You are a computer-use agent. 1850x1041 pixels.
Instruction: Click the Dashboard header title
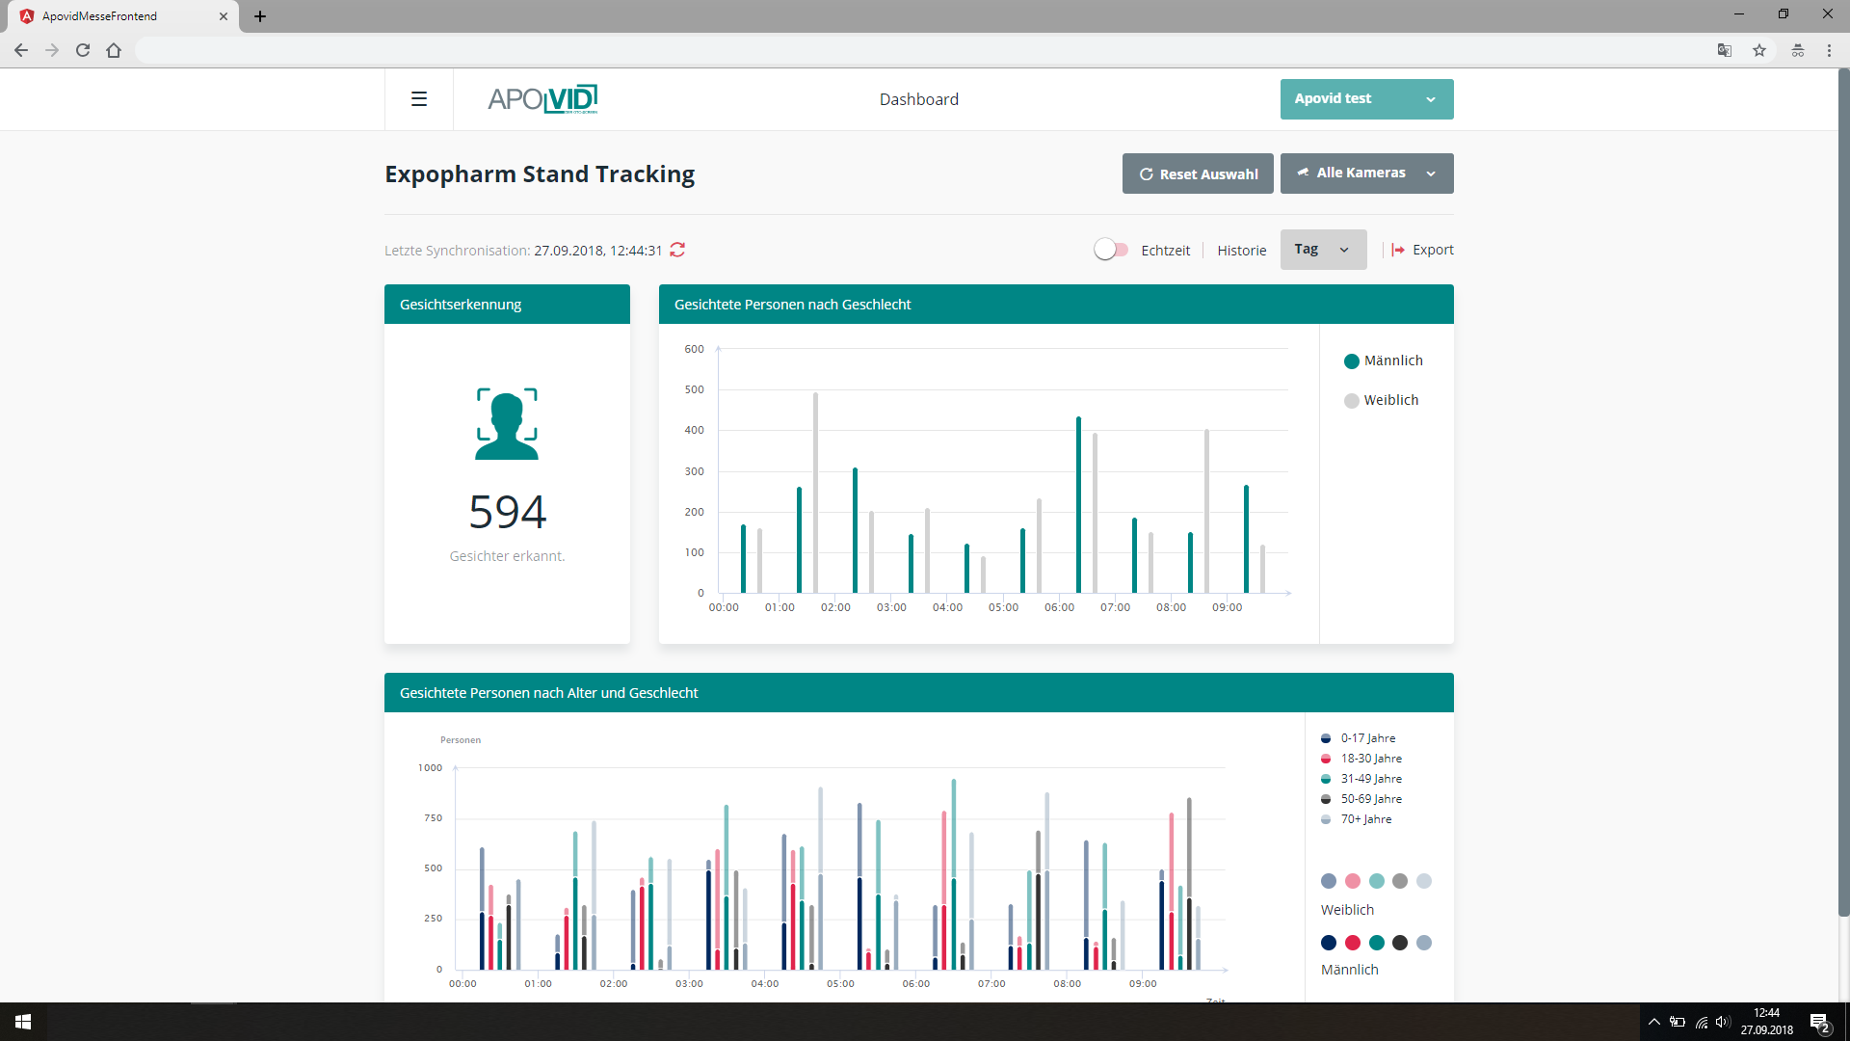(918, 99)
